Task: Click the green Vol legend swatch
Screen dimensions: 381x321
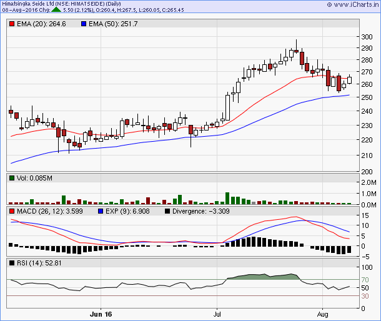Action: 12,178
